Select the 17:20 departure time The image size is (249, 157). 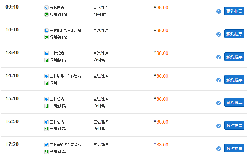tap(12, 144)
